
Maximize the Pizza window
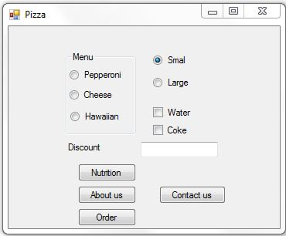tap(233, 11)
